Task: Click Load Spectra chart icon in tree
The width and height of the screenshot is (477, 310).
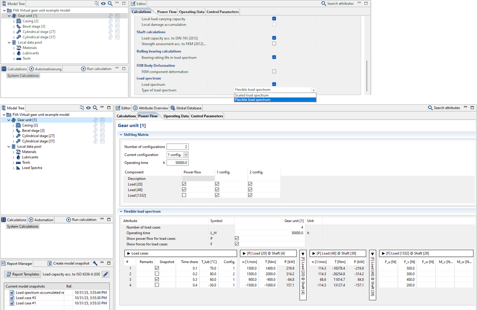Action: pos(18,168)
